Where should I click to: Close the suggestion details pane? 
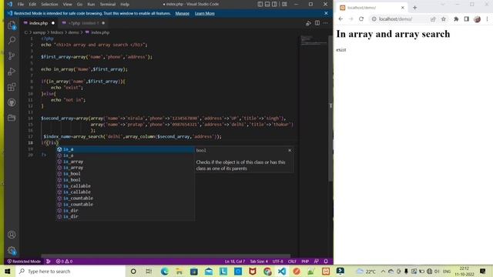[x=290, y=151]
